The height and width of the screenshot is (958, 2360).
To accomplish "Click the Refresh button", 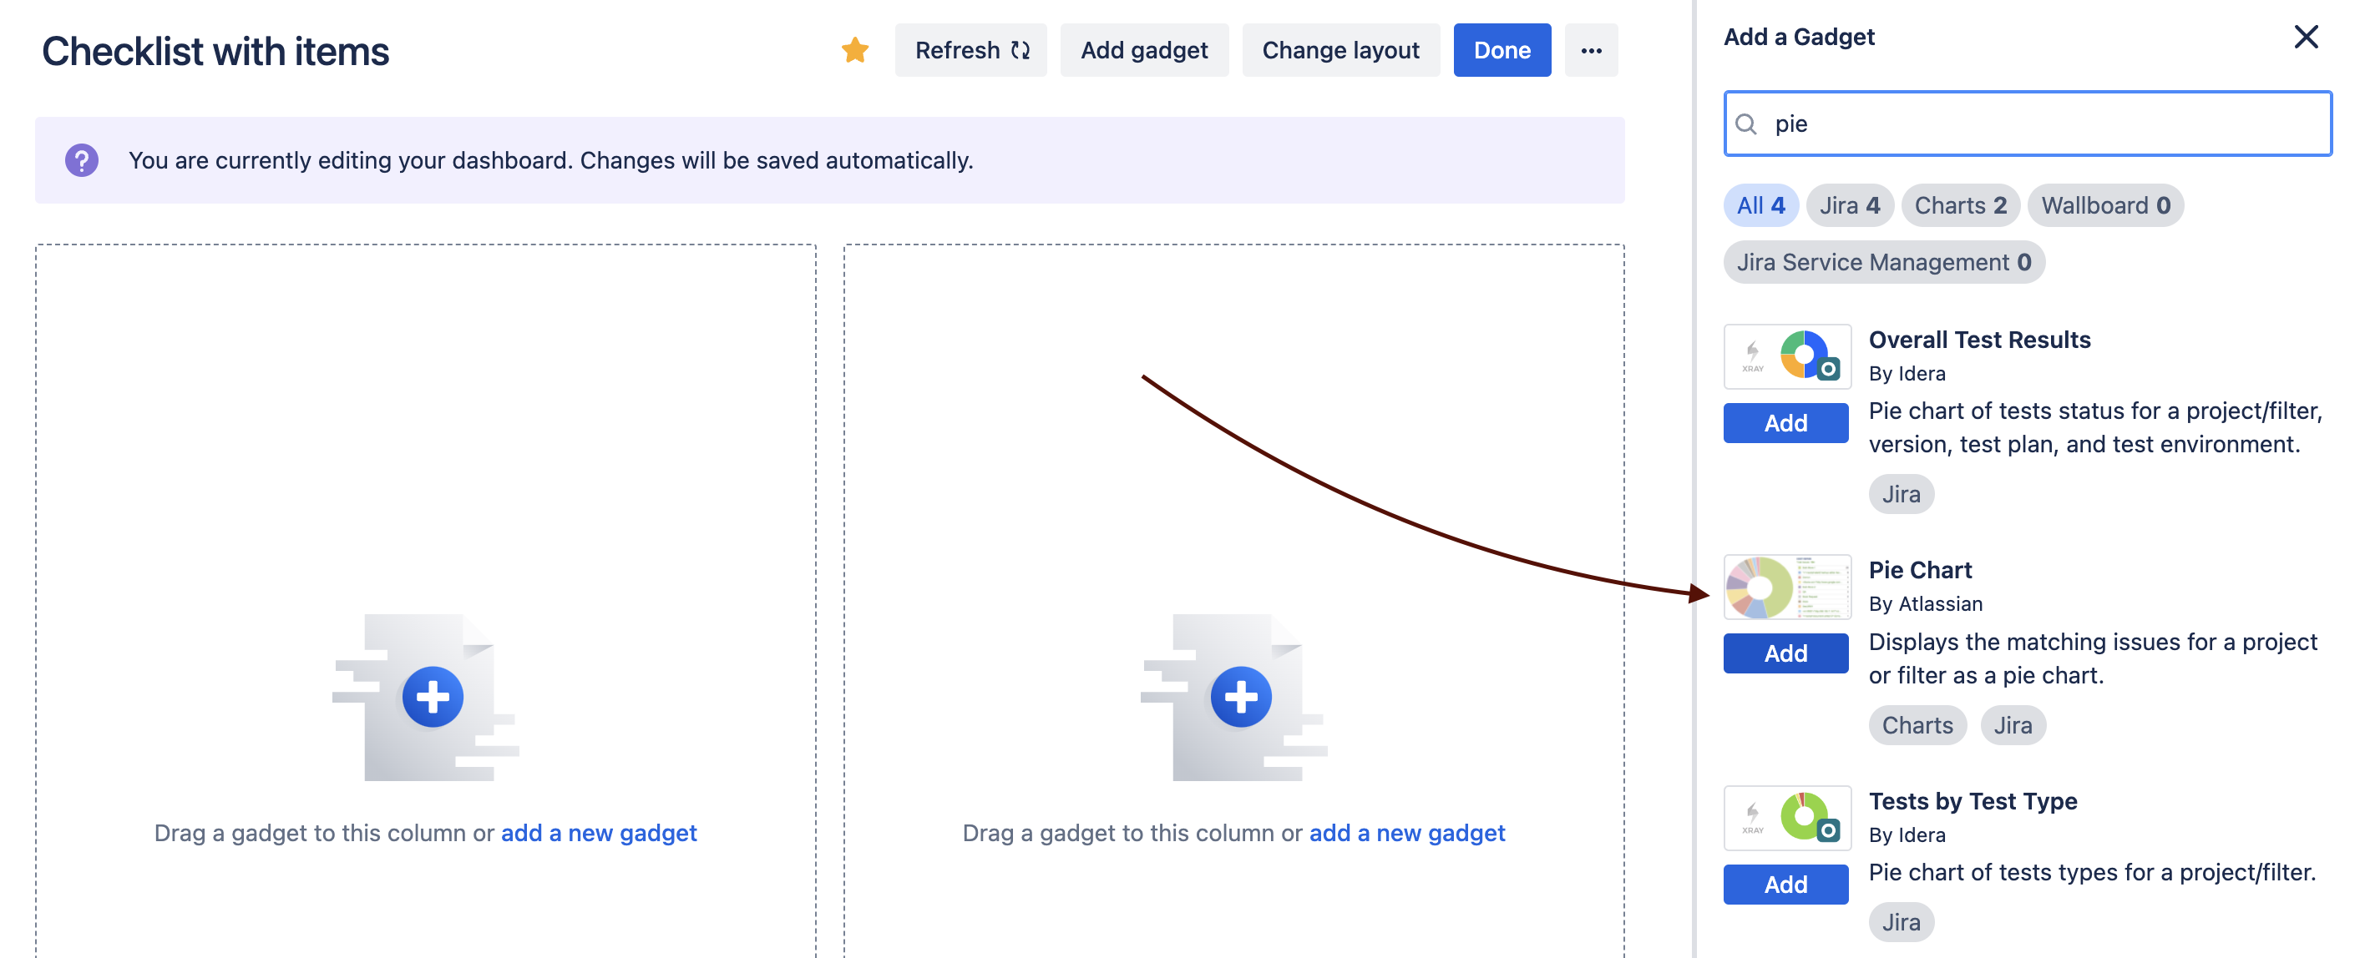I will [x=970, y=50].
